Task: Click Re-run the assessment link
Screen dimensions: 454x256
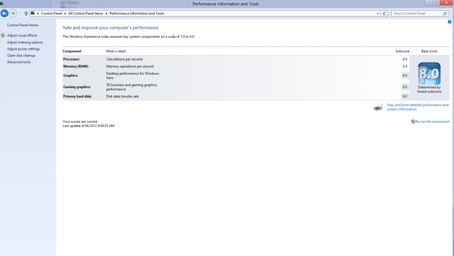Action: point(432,122)
